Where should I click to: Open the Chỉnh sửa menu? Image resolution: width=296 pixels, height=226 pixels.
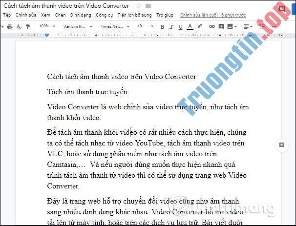tap(26, 15)
